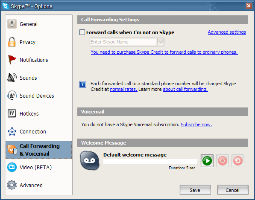This screenshot has width=255, height=200.
Task: Click the blue information icon
Action: pyautogui.click(x=83, y=84)
